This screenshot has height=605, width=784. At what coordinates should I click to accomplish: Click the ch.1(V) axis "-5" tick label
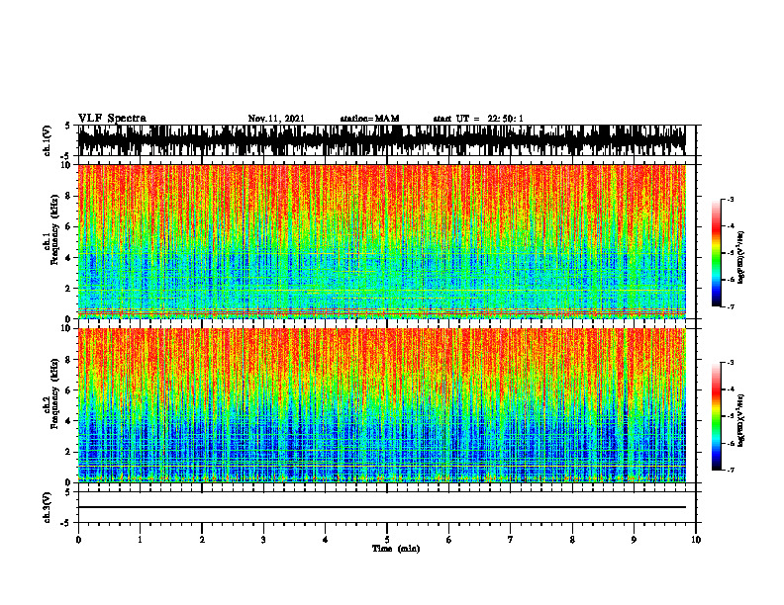65,156
